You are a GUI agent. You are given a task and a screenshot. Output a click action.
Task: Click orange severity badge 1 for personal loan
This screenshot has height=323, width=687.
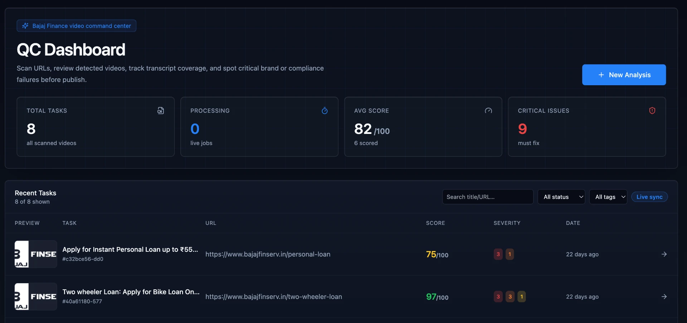coord(510,254)
